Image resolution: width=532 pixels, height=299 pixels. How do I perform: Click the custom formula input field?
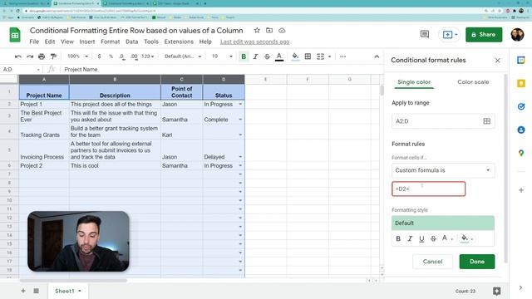[x=428, y=189]
